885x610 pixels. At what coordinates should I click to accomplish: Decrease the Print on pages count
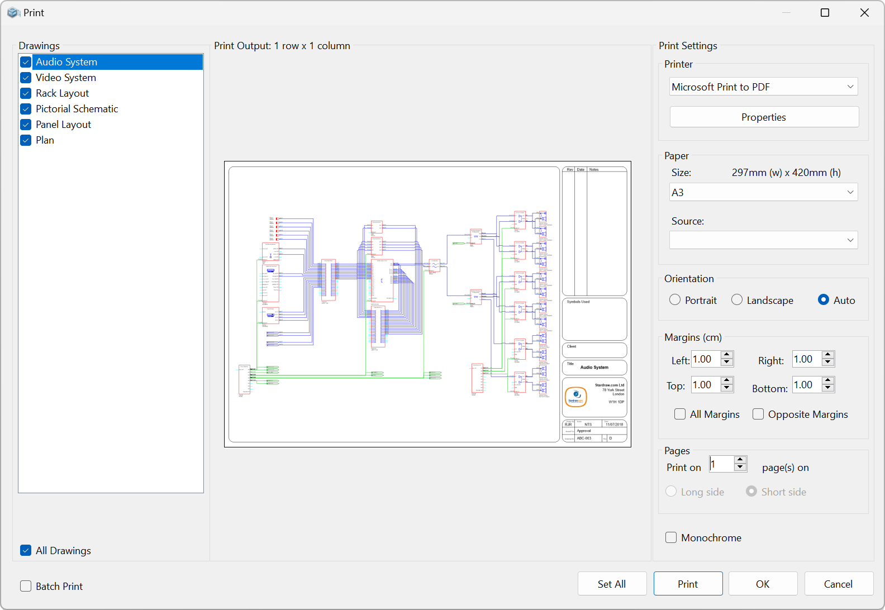click(740, 468)
